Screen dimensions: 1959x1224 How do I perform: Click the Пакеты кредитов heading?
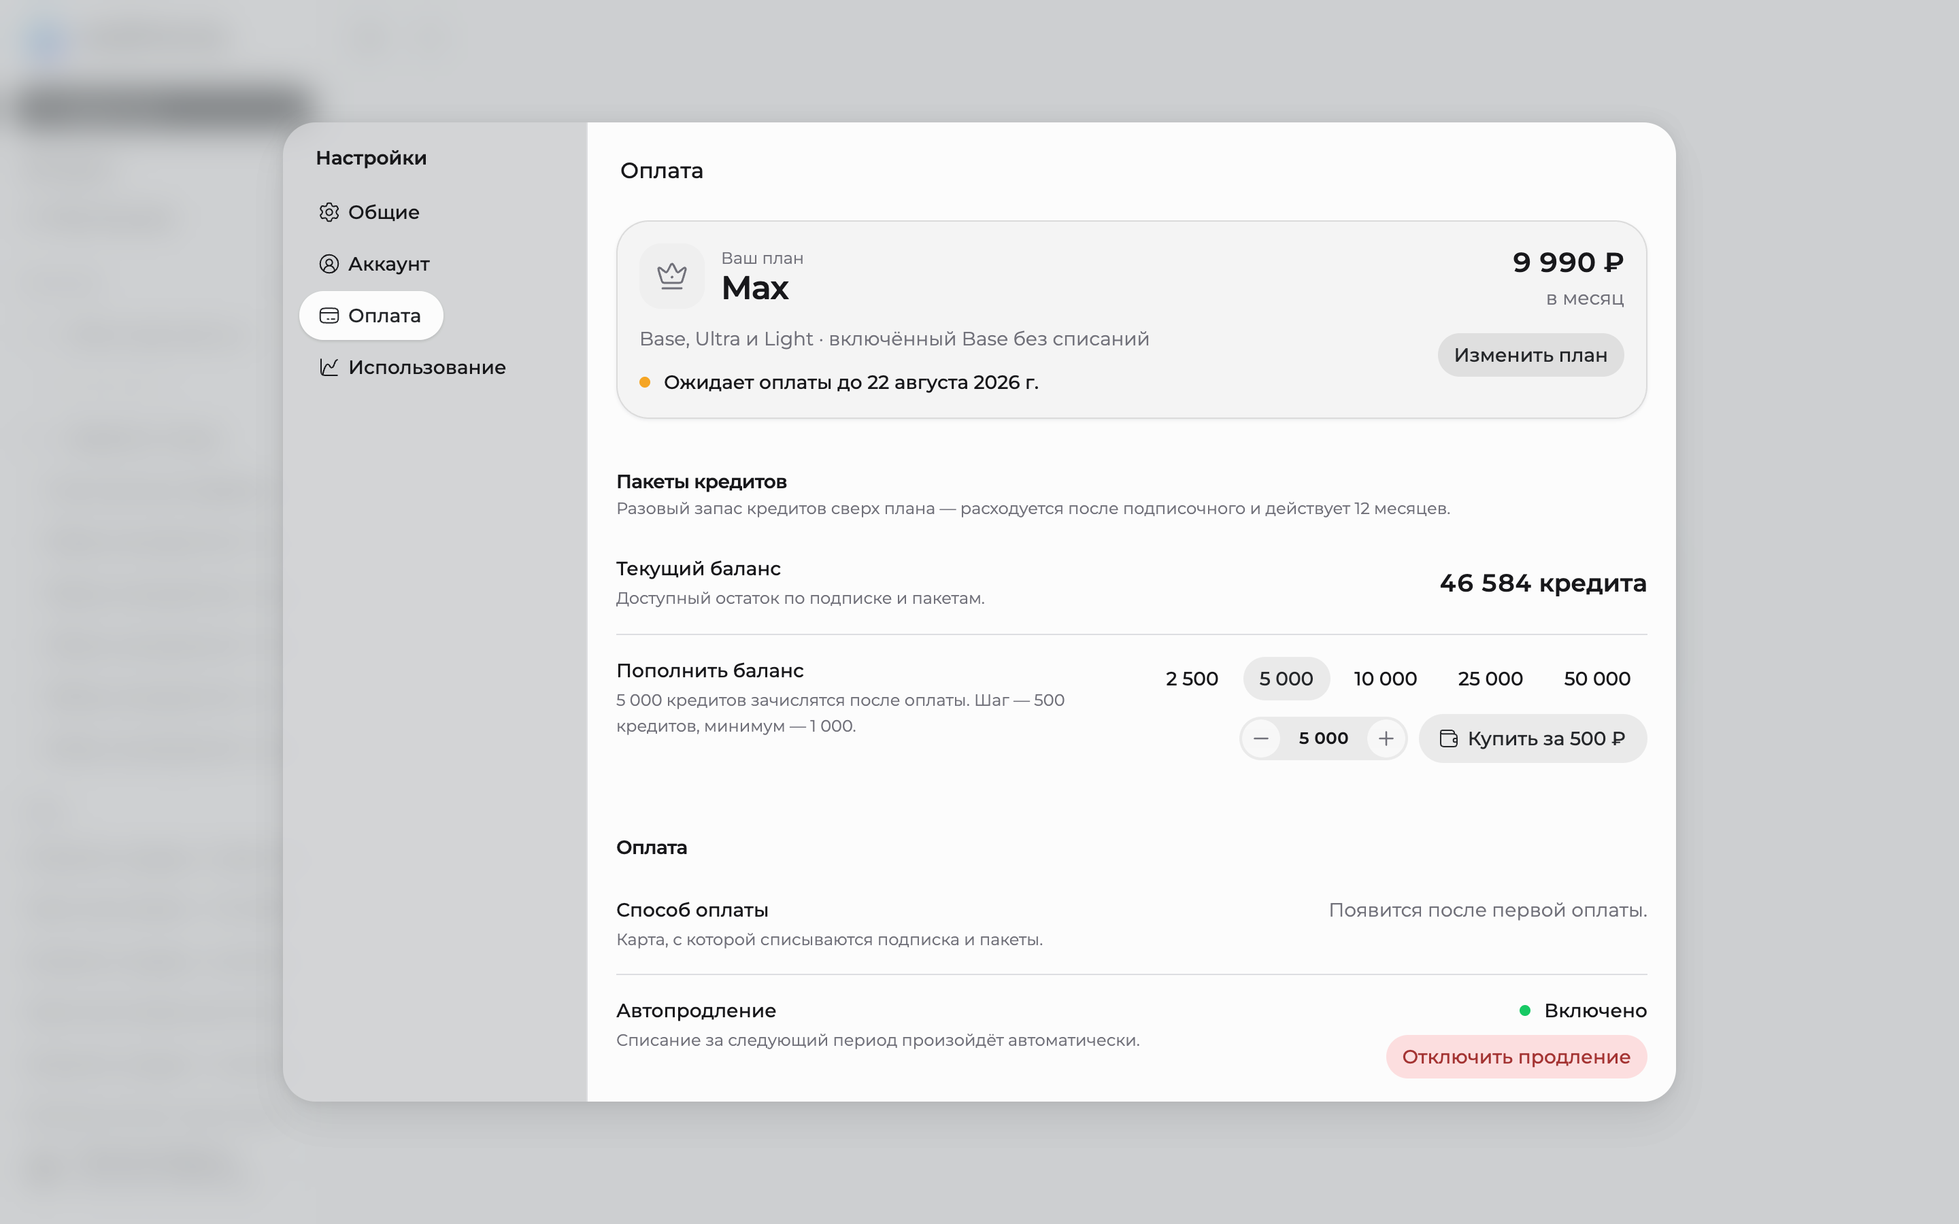pos(701,481)
